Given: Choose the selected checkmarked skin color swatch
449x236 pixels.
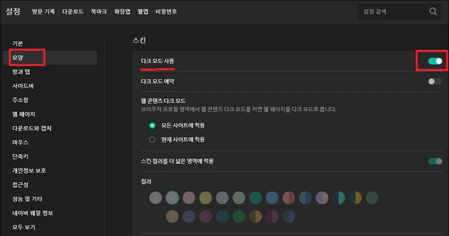Looking at the screenshot, I should point(172,198).
